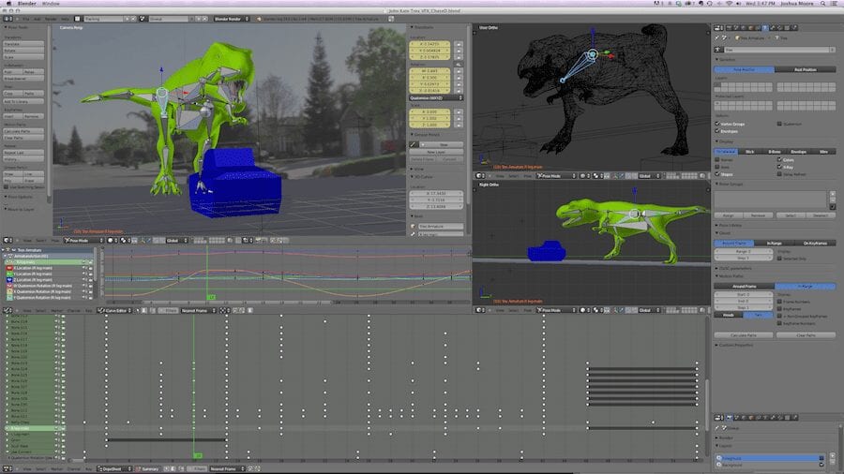Image resolution: width=844 pixels, height=474 pixels.
Task: Add new screen layout next to Tracking
Action: tap(128, 19)
